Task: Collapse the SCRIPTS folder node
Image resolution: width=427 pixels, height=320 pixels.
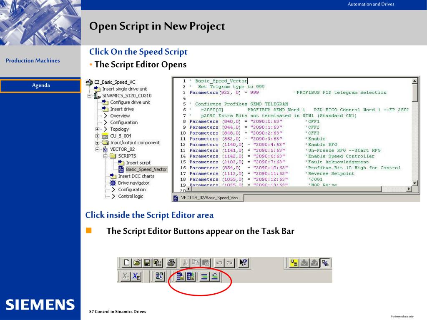Action: tap(105, 156)
